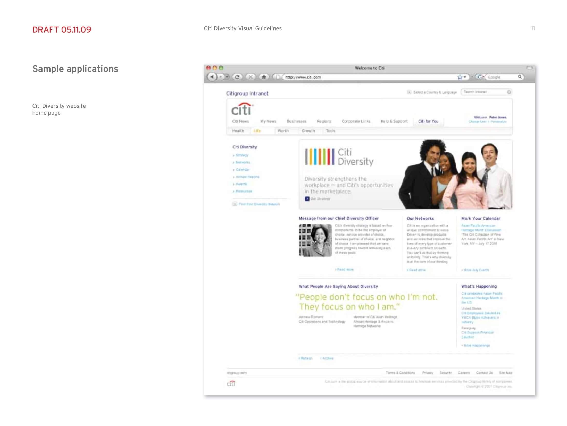
Task: Open the Regions menu item
Action: (x=324, y=121)
